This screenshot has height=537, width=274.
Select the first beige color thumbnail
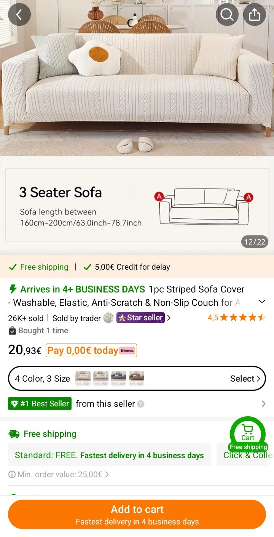pyautogui.click(x=83, y=379)
